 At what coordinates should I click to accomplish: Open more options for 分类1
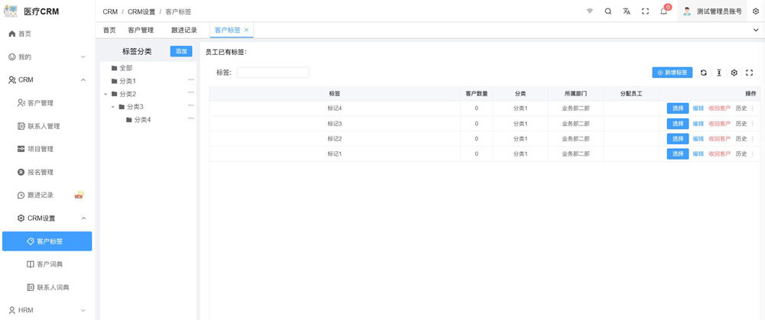coord(190,80)
